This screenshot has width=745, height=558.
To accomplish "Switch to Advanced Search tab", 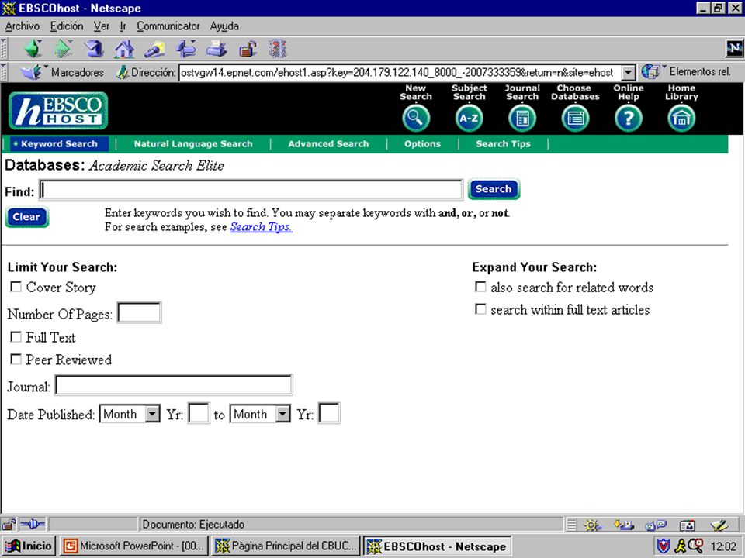I will pyautogui.click(x=328, y=144).
